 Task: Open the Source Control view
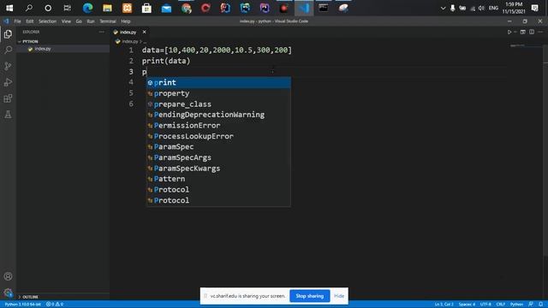point(8,66)
